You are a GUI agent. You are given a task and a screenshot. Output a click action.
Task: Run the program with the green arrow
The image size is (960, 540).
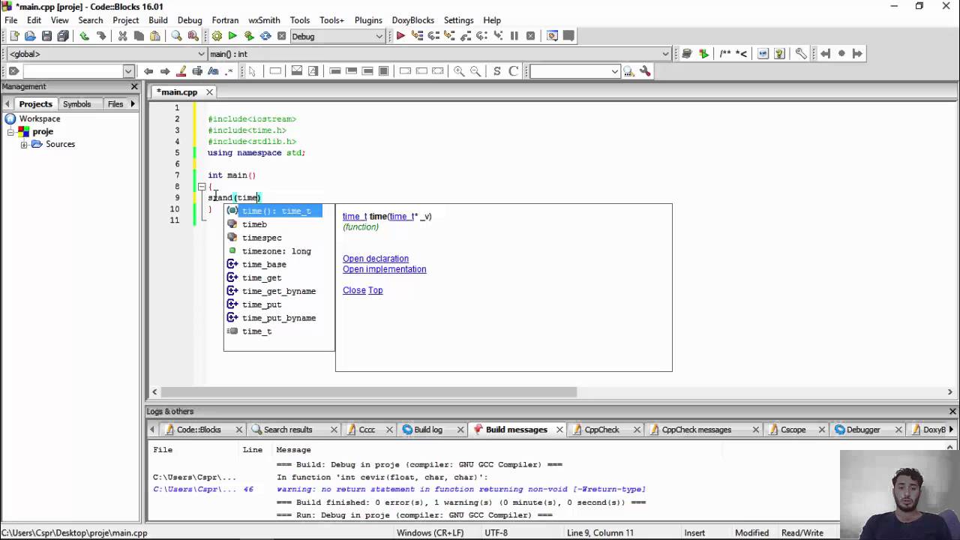[x=232, y=36]
